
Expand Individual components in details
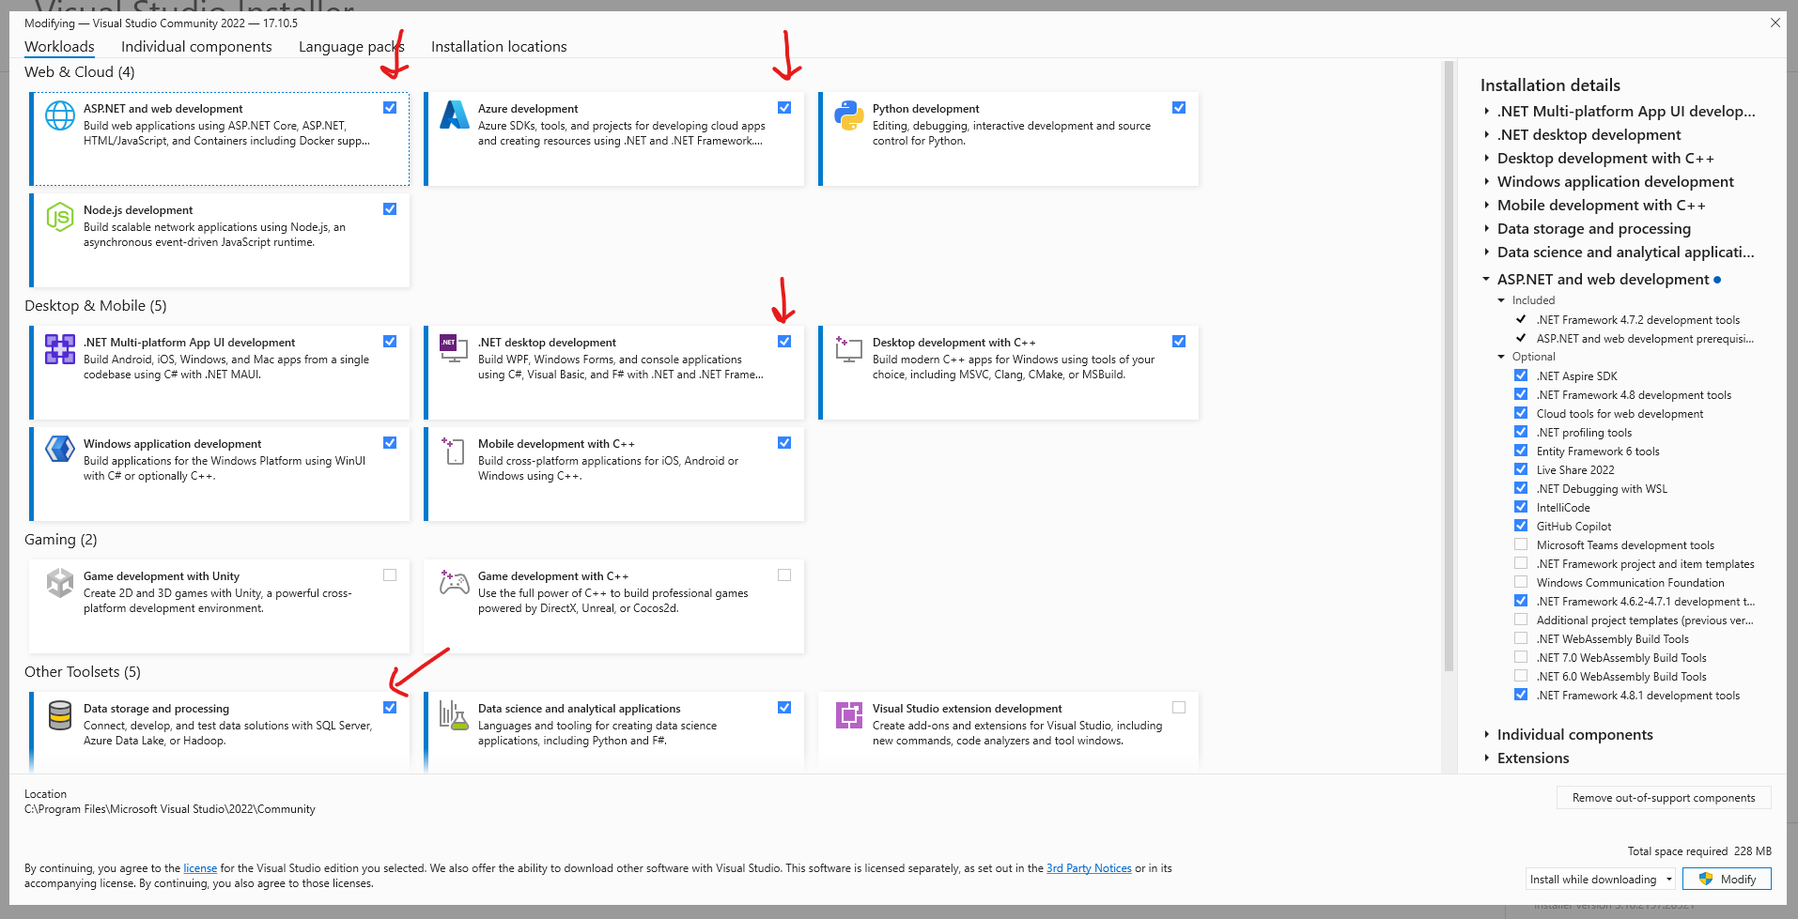pos(1487,735)
